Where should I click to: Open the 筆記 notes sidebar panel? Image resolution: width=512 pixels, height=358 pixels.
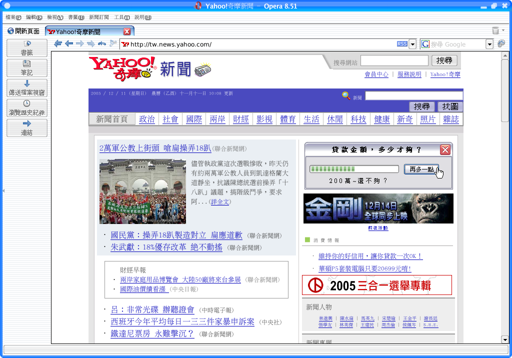tap(27, 68)
